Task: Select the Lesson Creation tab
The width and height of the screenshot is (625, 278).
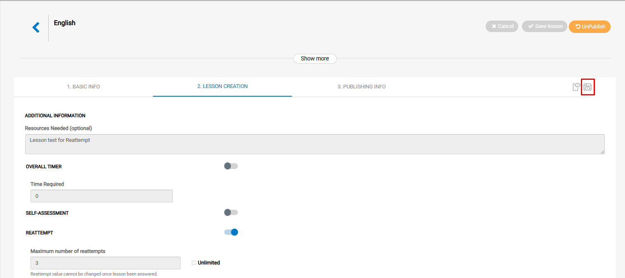Action: pos(222,86)
